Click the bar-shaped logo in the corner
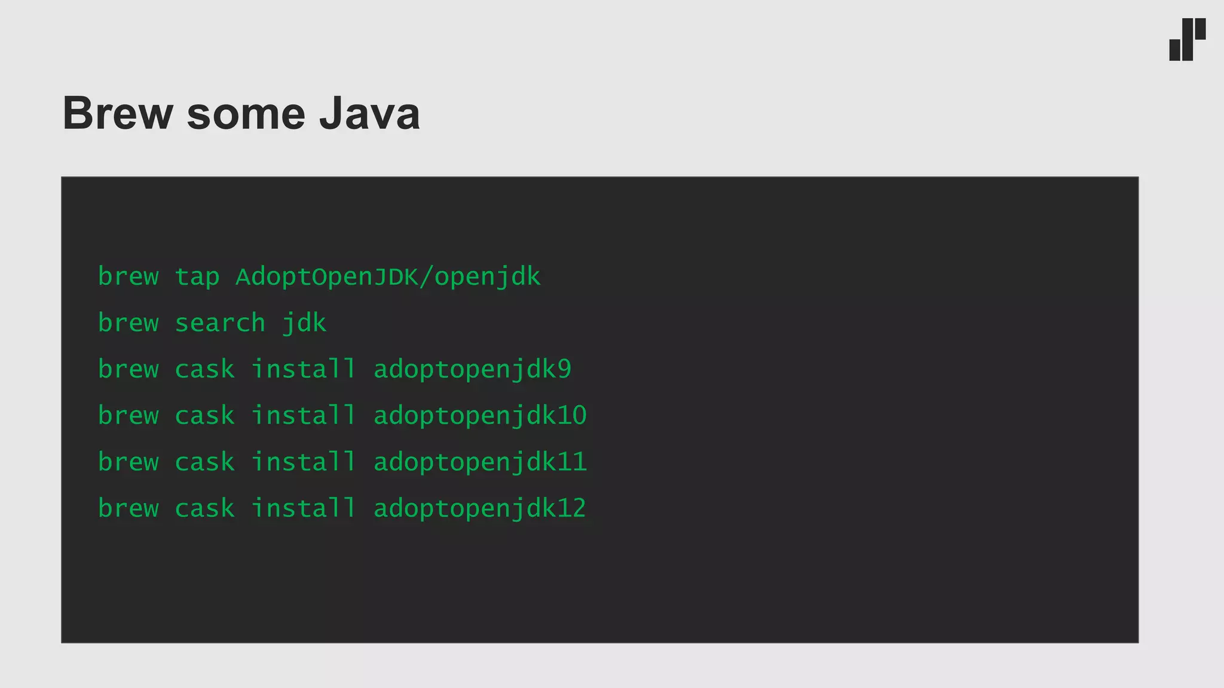 coord(1187,39)
